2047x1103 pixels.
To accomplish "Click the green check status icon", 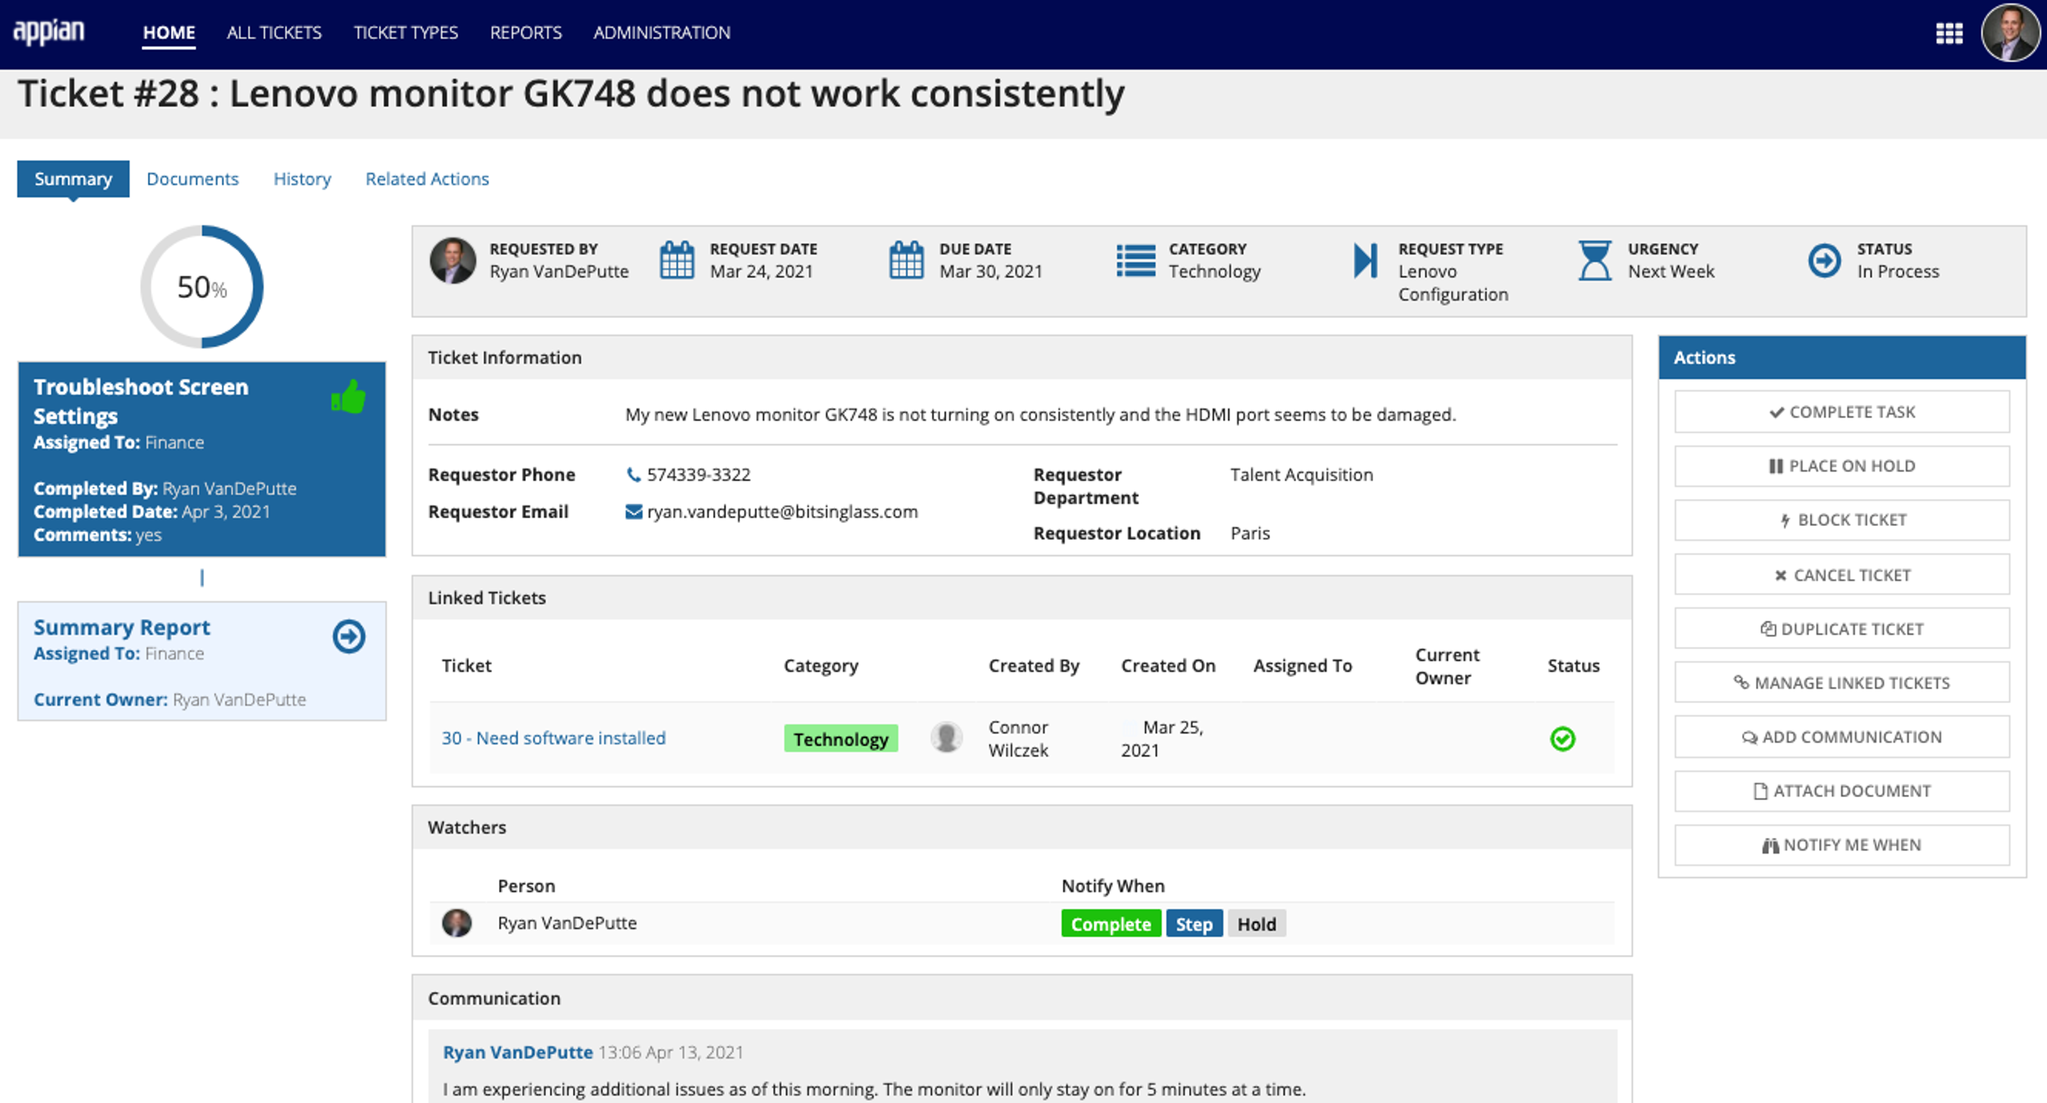I will pyautogui.click(x=1562, y=739).
